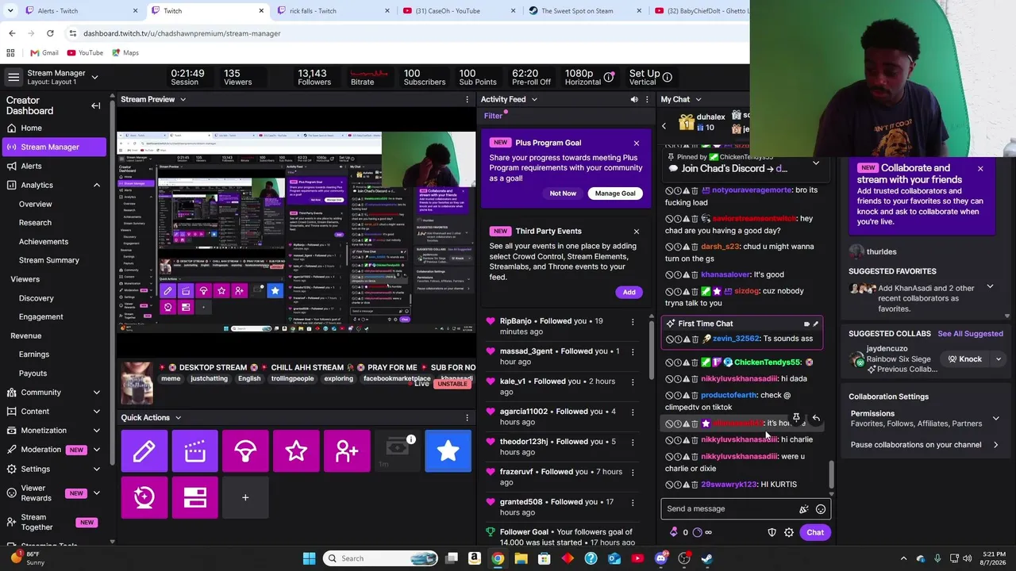This screenshot has height=571, width=1016.
Task: Click the channel points icon below chat
Action: (698, 532)
